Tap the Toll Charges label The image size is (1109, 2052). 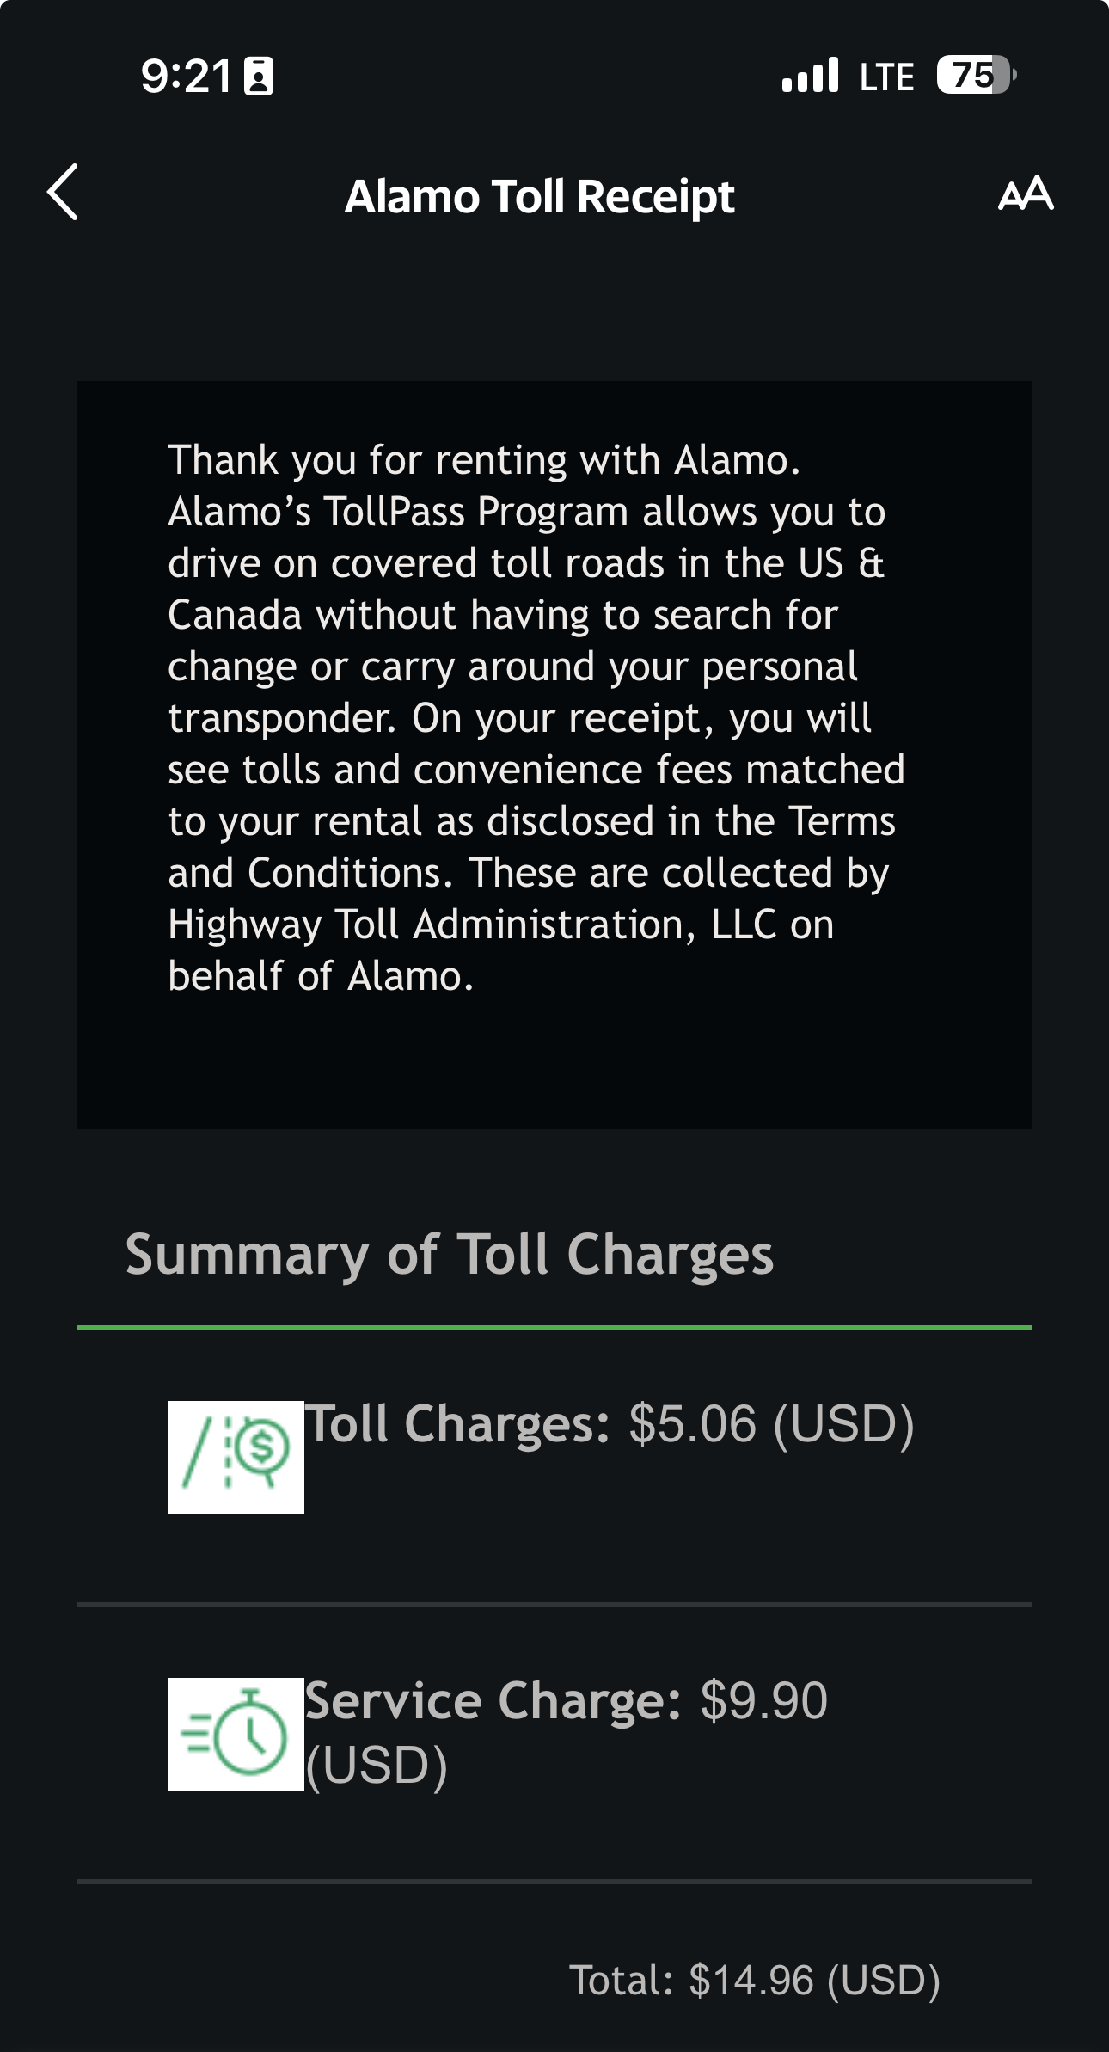point(458,1424)
